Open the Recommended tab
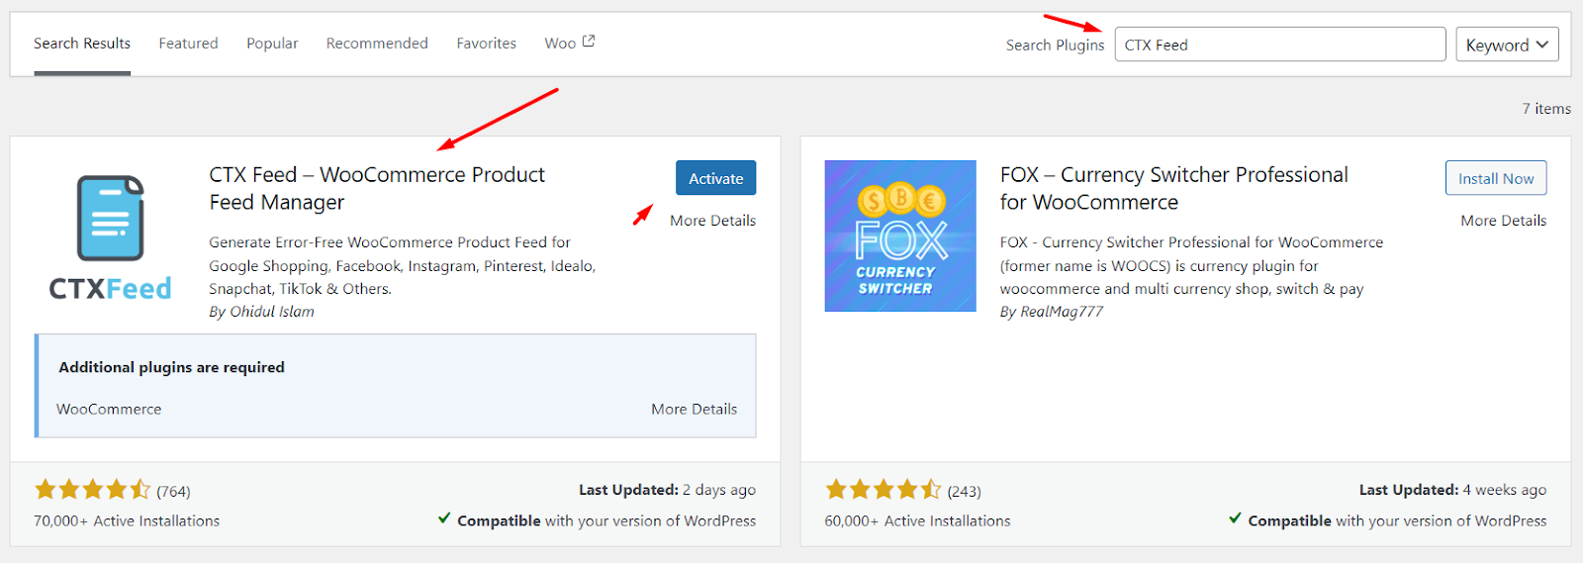Screen dimensions: 1583x563 377,44
